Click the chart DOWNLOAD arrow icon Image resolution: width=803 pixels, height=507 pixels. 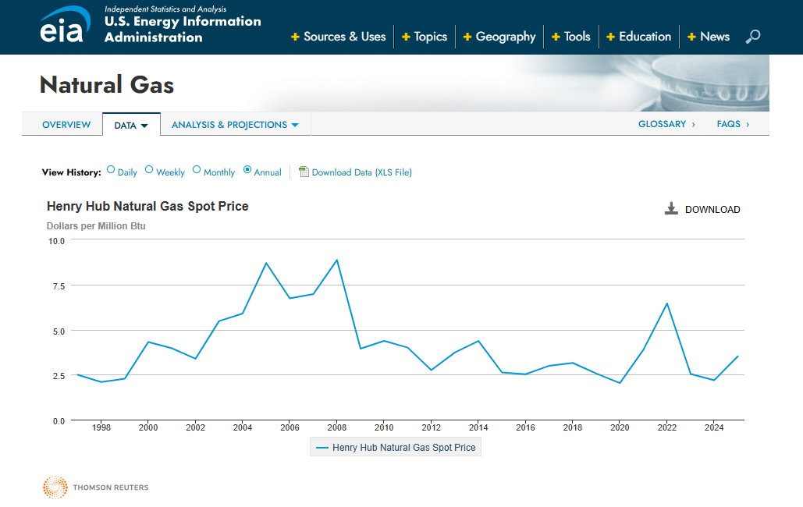point(671,208)
